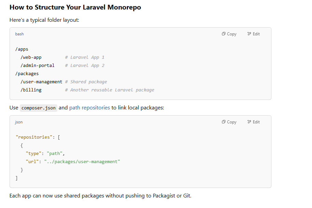This screenshot has width=312, height=208.
Task: Click the Edit button in the second code block
Action: tap(253, 122)
